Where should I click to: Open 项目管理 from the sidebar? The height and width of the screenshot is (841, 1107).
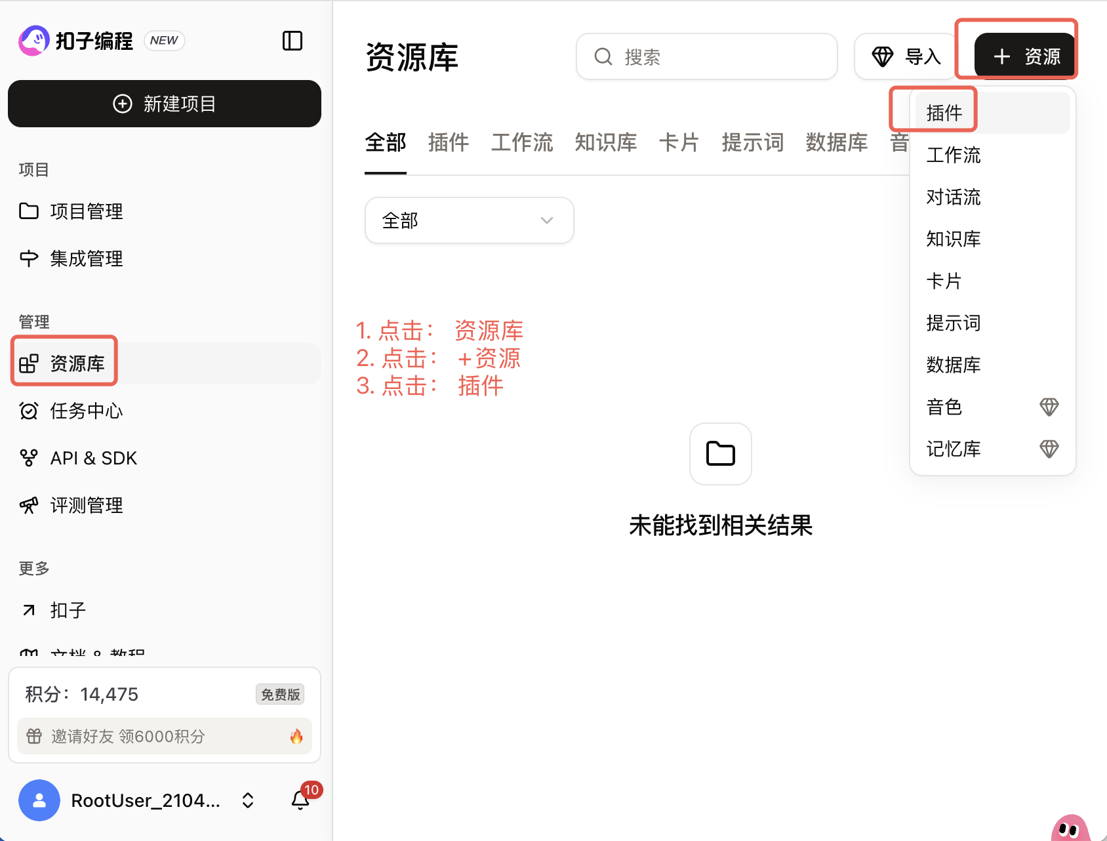point(86,212)
